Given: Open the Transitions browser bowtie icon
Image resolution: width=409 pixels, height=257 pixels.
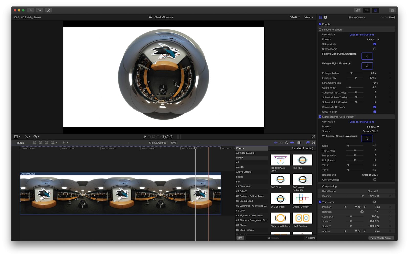Looking at the screenshot, I should point(313,143).
